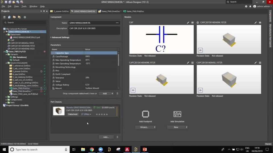Open the CAP model hamburger menu

193,23
